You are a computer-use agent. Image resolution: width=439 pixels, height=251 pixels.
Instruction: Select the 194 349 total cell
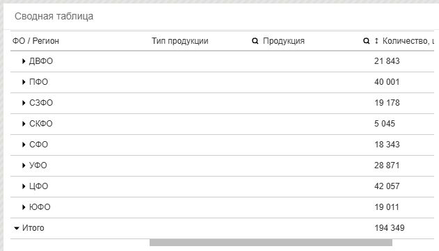(390, 228)
